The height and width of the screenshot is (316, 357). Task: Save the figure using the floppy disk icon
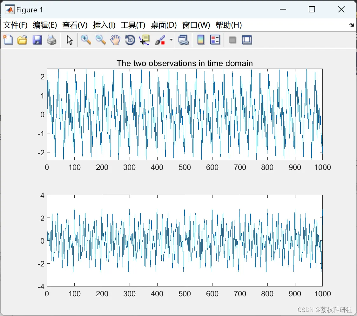click(37, 40)
